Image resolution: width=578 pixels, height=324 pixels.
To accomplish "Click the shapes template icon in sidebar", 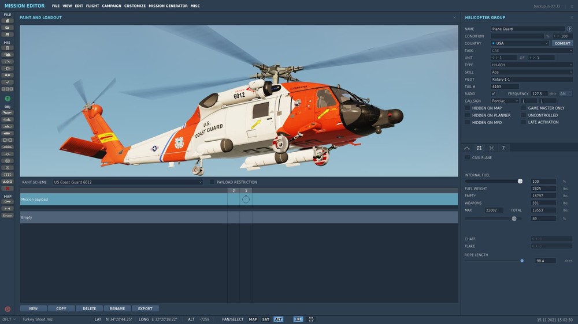I will 8,182.
